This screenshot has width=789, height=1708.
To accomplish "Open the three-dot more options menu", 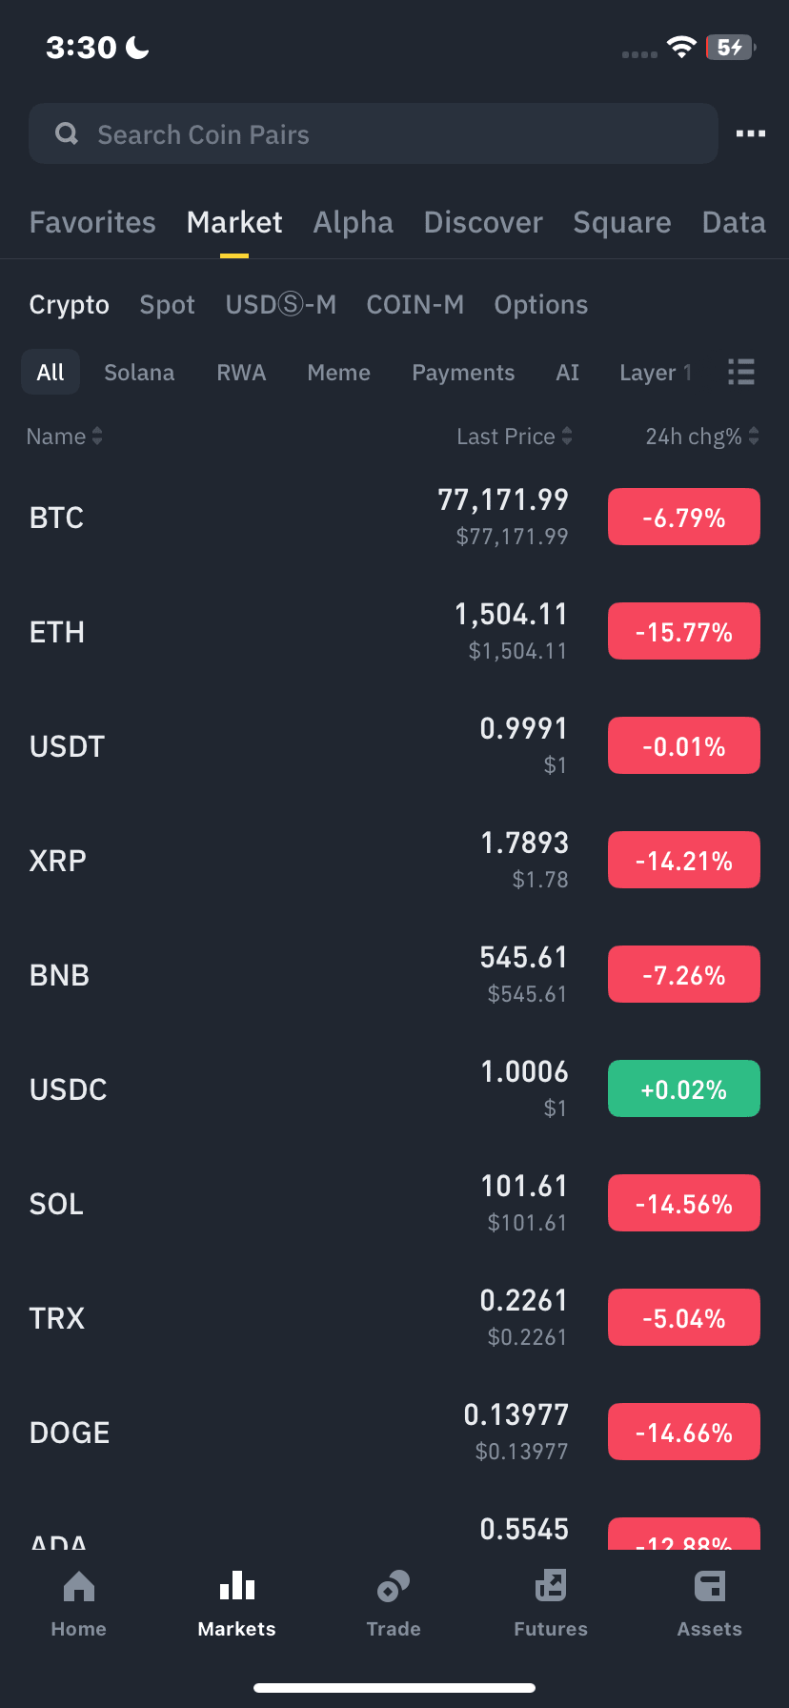I will pos(751,133).
